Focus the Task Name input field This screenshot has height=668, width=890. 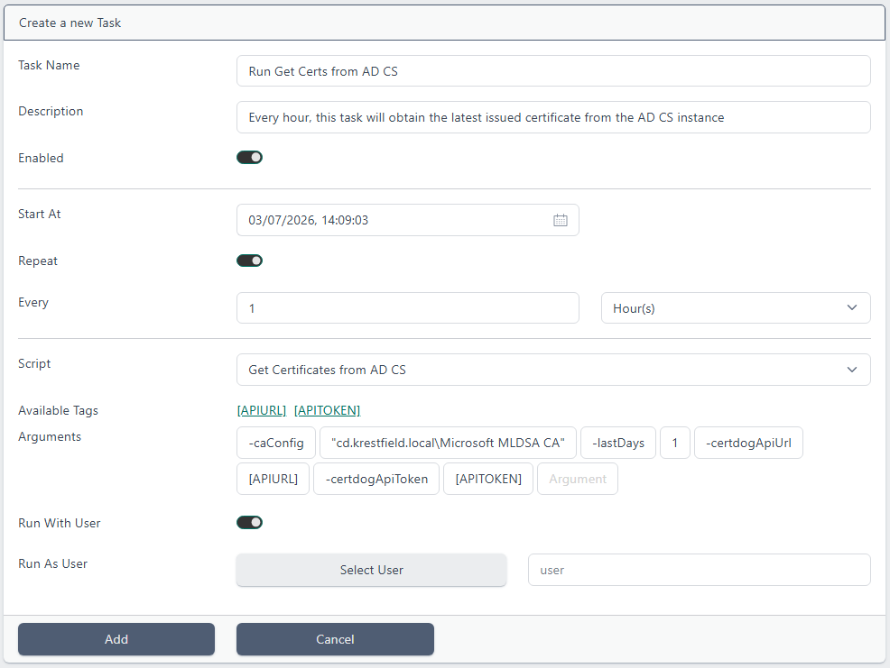[553, 71]
